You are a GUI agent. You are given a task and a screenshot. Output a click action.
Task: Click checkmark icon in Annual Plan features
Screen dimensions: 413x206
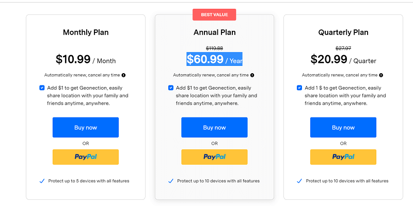pos(171,181)
